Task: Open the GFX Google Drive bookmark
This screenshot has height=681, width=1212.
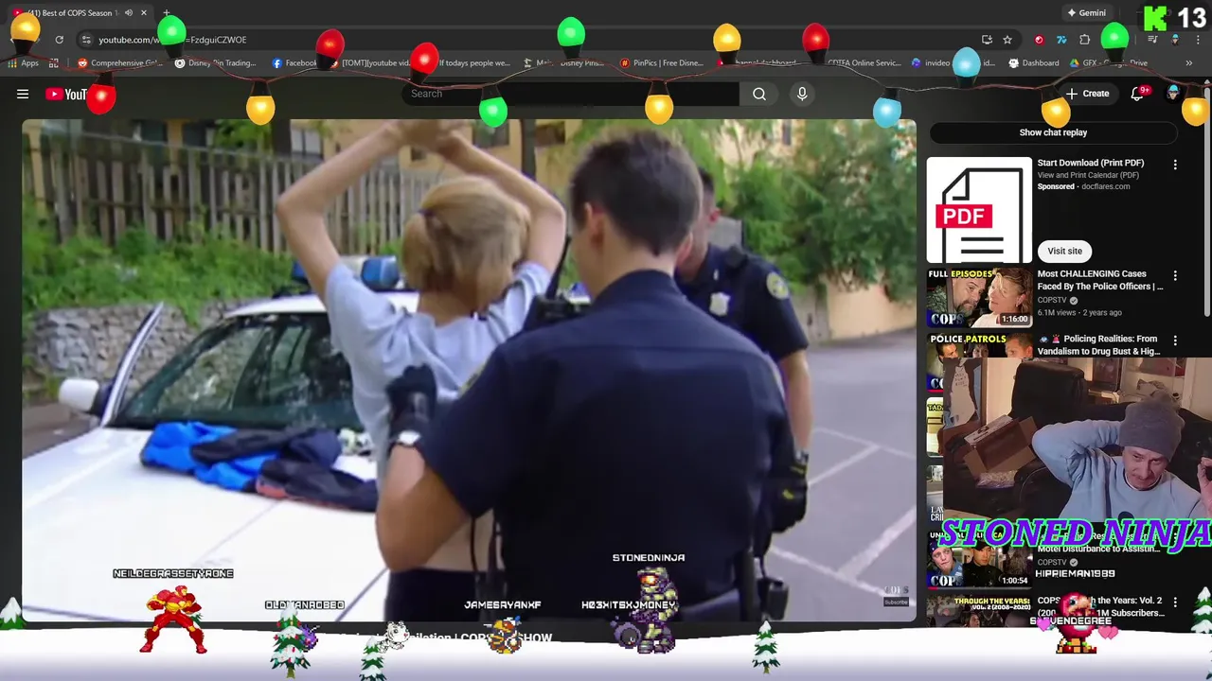Action: point(1109,63)
